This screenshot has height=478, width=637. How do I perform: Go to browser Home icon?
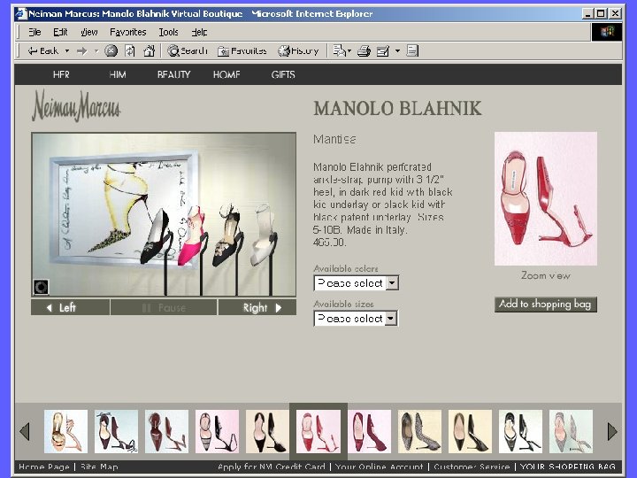click(150, 50)
